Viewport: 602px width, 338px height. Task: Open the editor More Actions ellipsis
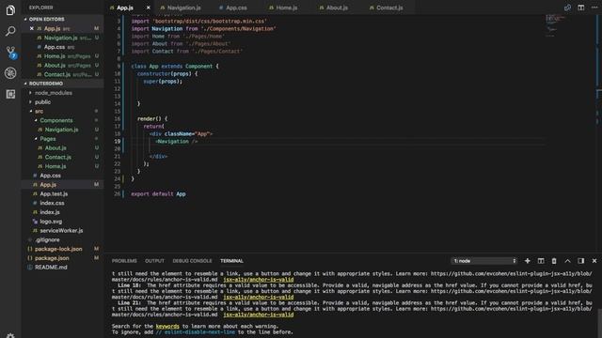(x=594, y=8)
